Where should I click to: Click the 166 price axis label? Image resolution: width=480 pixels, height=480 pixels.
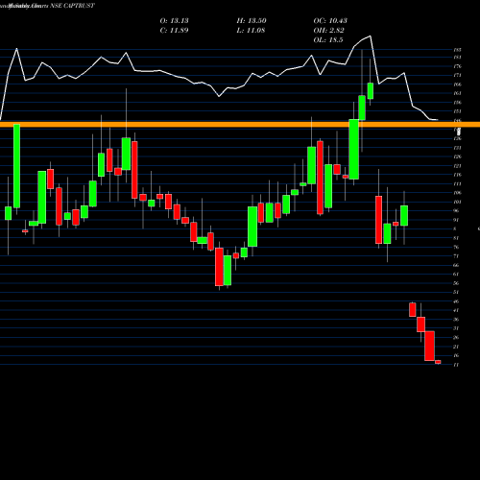point(457,84)
